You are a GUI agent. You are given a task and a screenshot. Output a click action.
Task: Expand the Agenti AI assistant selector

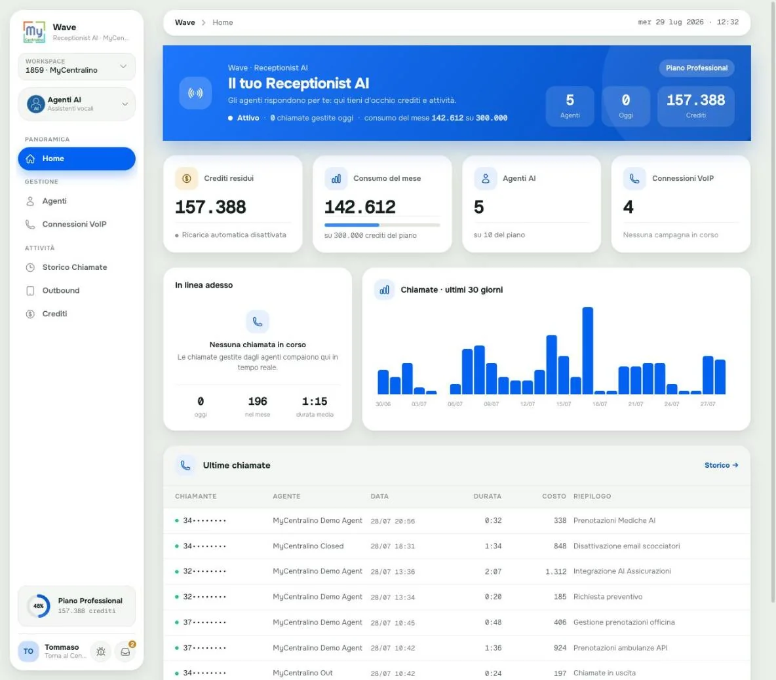(x=77, y=104)
